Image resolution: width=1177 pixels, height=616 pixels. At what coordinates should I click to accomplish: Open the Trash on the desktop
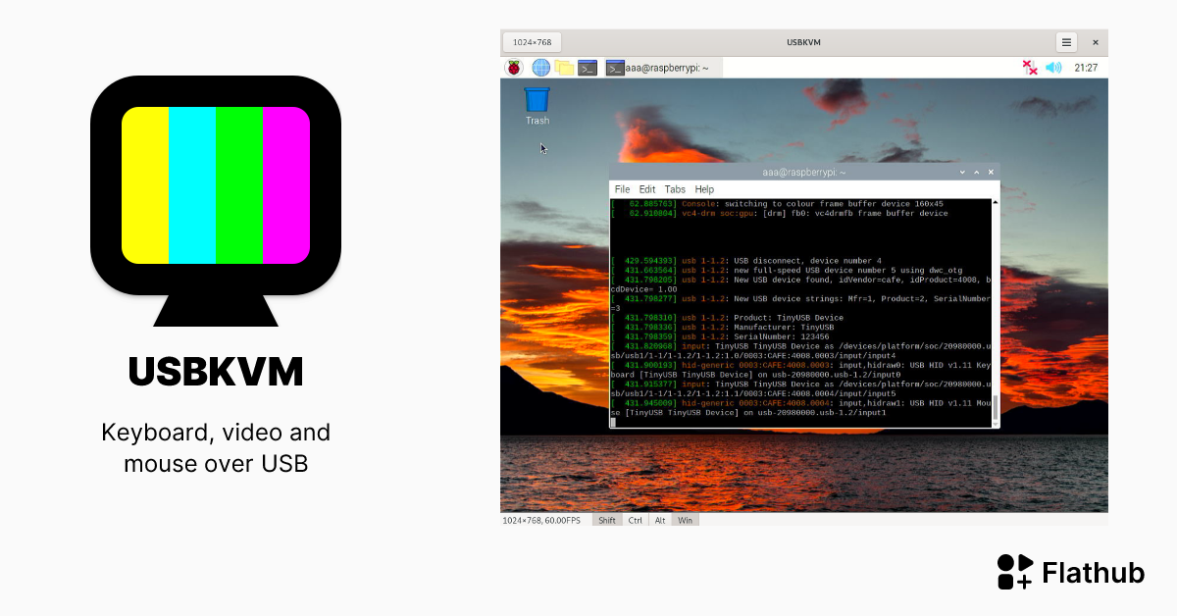[536, 101]
